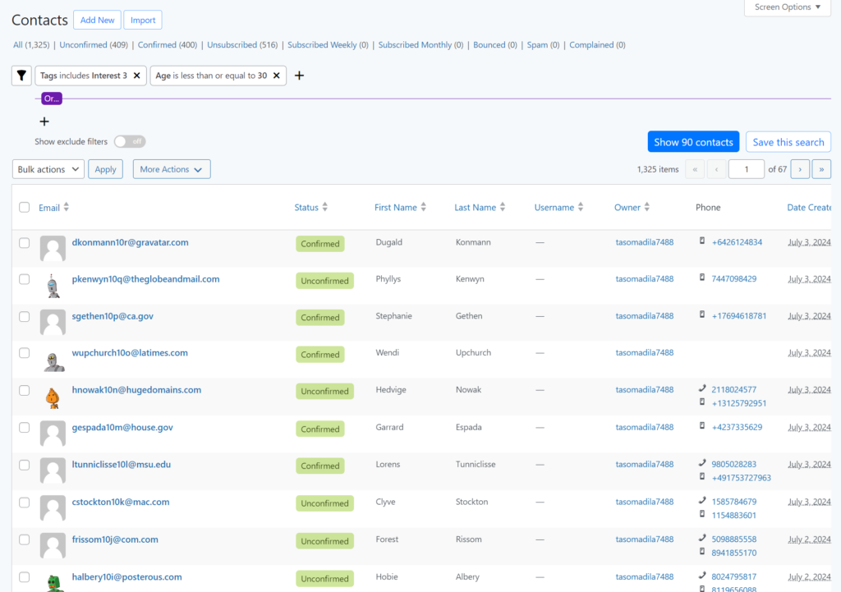Screen dimensions: 841x592
Task: Select checkbox for Garrard Espada
Action: 24,428
